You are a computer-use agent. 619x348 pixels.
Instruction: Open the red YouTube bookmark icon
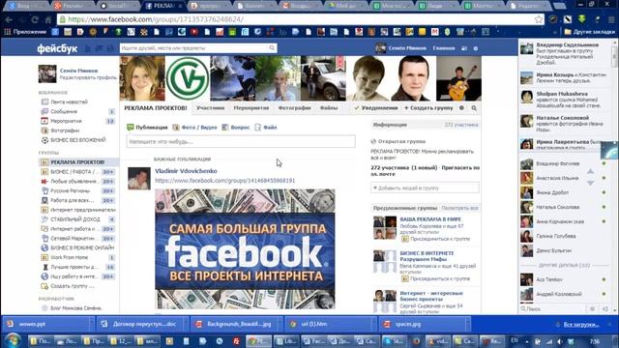(194, 32)
